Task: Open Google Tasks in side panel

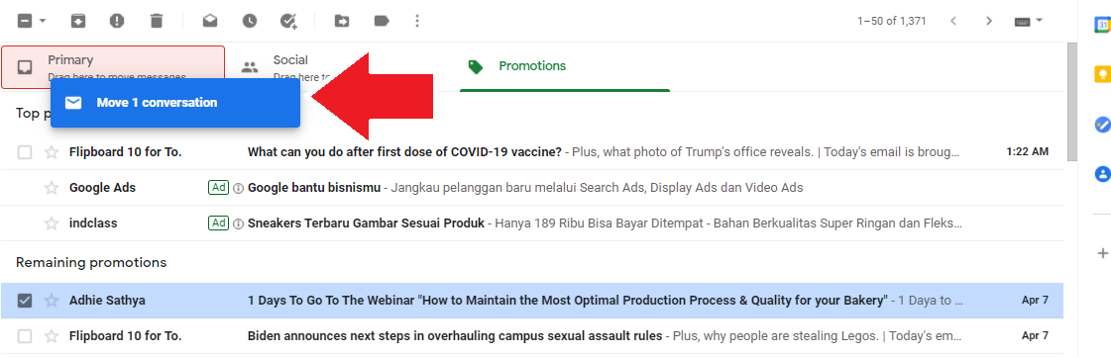Action: (x=1102, y=124)
